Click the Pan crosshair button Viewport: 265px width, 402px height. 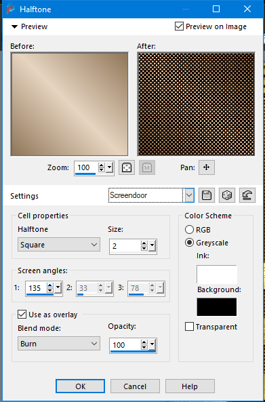pyautogui.click(x=207, y=167)
